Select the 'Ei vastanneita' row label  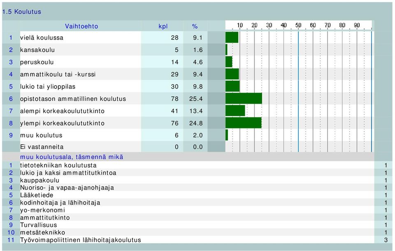pos(42,147)
